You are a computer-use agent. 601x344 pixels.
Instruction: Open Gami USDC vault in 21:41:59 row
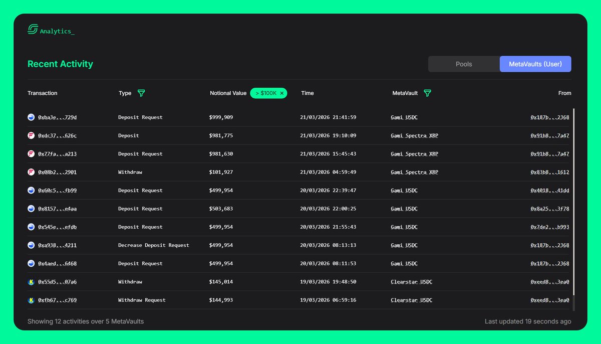(404, 117)
